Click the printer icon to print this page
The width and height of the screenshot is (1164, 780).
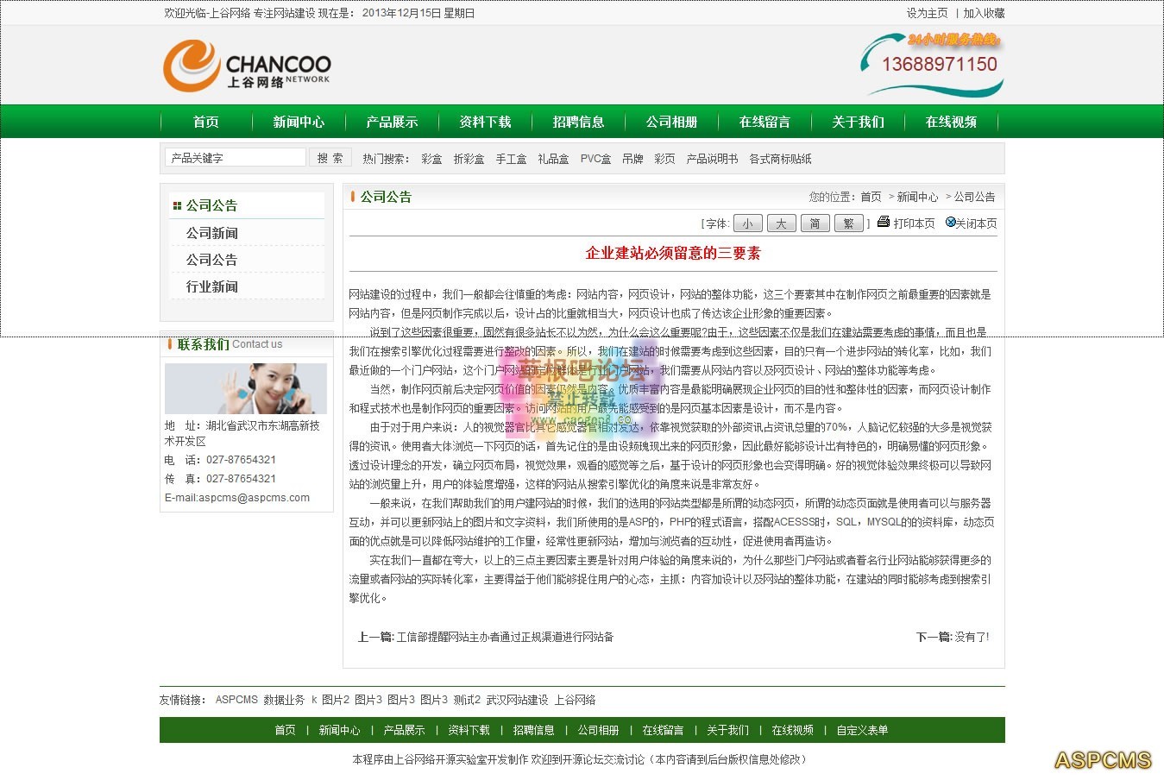pos(884,222)
